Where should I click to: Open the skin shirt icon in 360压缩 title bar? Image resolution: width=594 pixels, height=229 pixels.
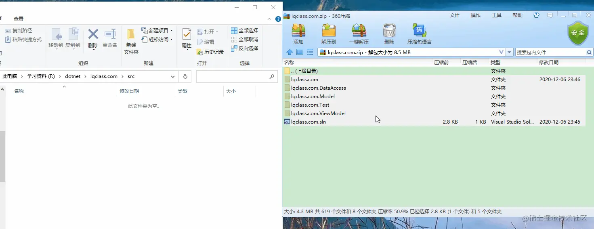(536, 15)
